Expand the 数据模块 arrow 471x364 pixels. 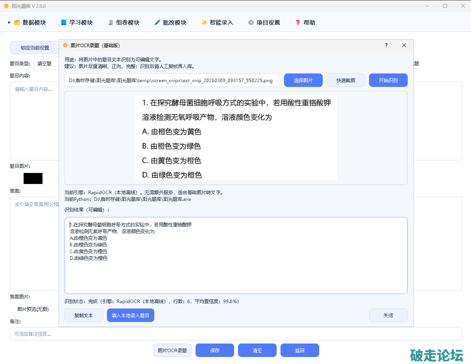pos(9,23)
